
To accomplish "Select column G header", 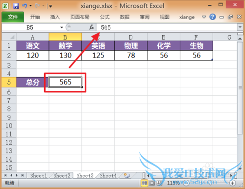I will point(225,37).
